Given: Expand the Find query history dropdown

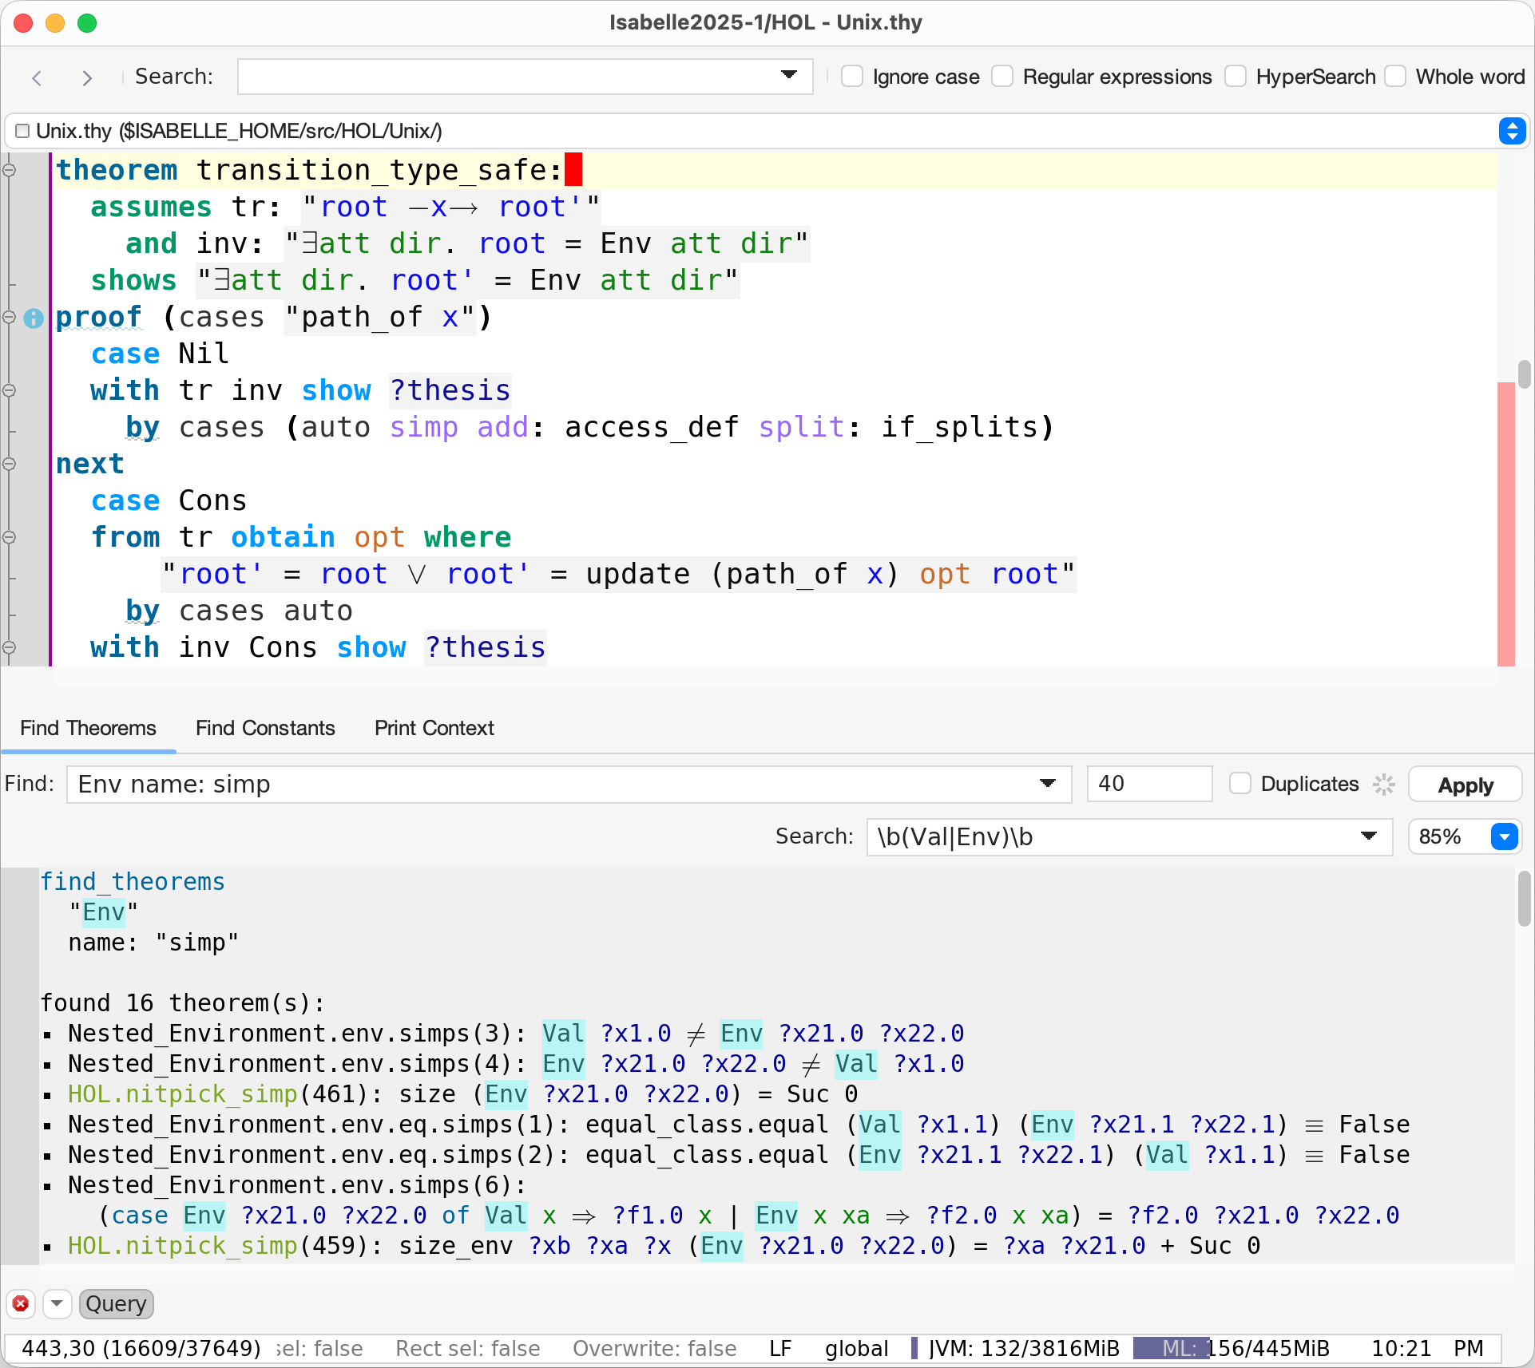Looking at the screenshot, I should click(x=1048, y=784).
